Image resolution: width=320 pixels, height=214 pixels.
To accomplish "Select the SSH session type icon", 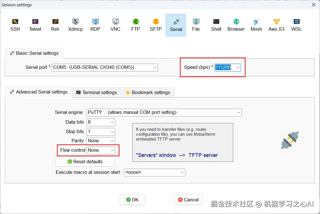I will pyautogui.click(x=15, y=25).
